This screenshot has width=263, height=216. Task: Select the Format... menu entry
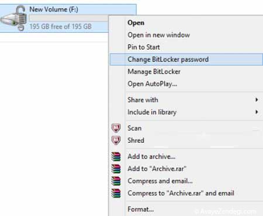[141, 209]
